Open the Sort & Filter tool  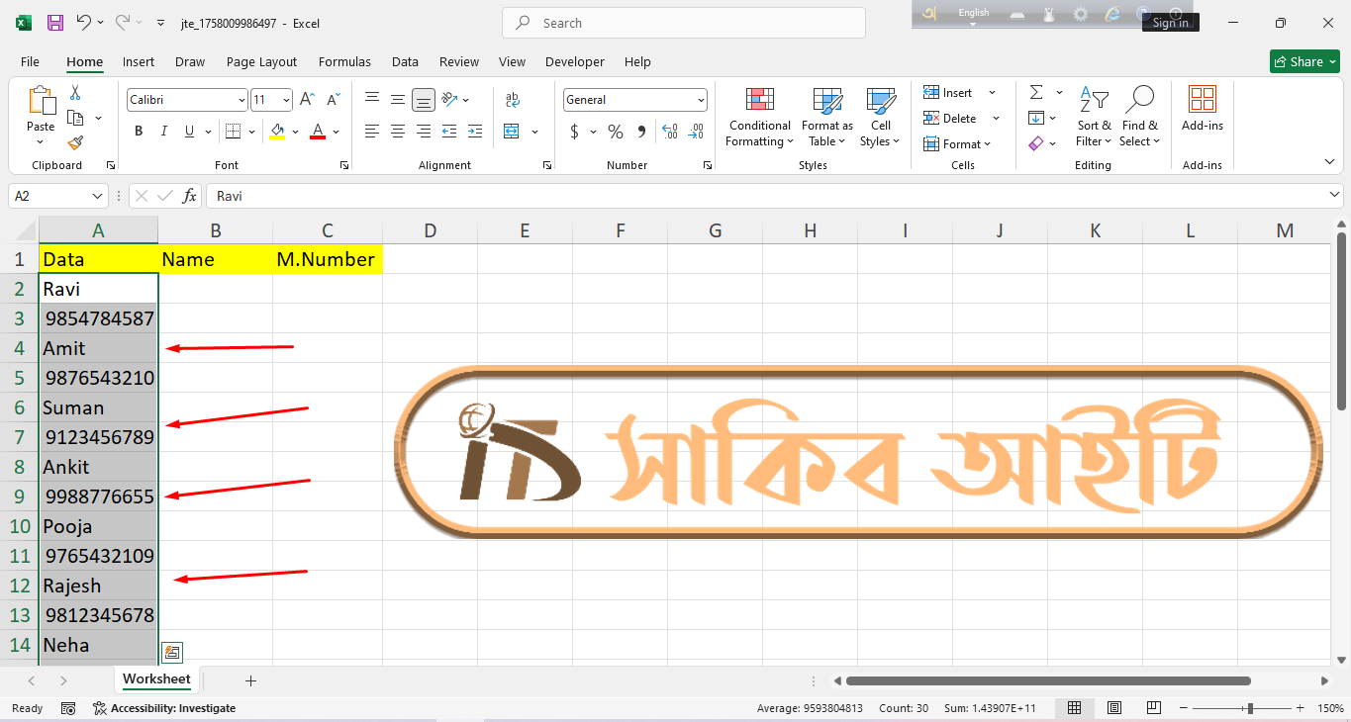tap(1094, 118)
